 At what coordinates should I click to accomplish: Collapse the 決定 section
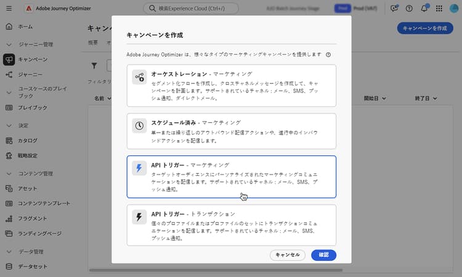(x=9, y=126)
